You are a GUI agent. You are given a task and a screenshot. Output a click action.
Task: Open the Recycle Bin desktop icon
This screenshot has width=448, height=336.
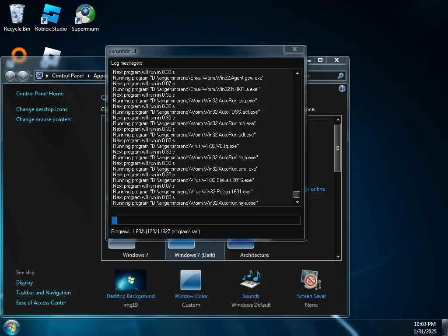pos(17,17)
